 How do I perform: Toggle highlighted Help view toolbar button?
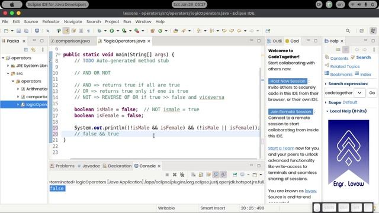tap(346, 50)
